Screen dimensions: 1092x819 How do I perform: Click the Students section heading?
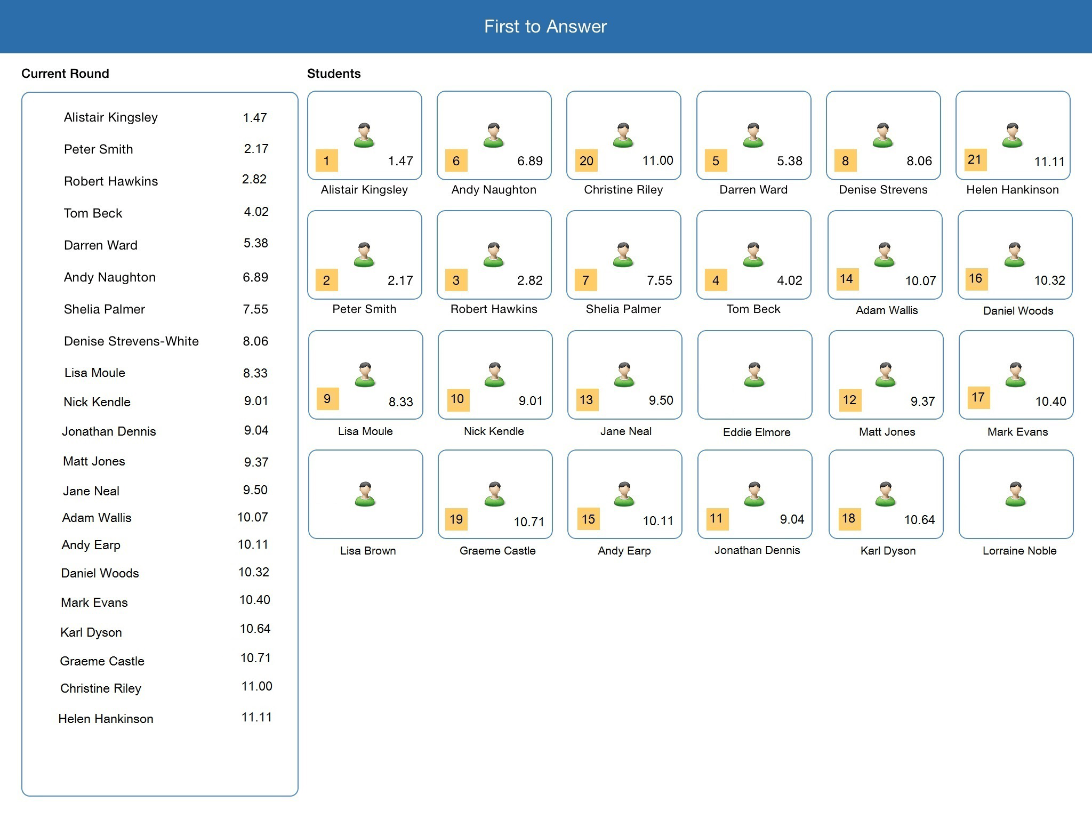334,74
